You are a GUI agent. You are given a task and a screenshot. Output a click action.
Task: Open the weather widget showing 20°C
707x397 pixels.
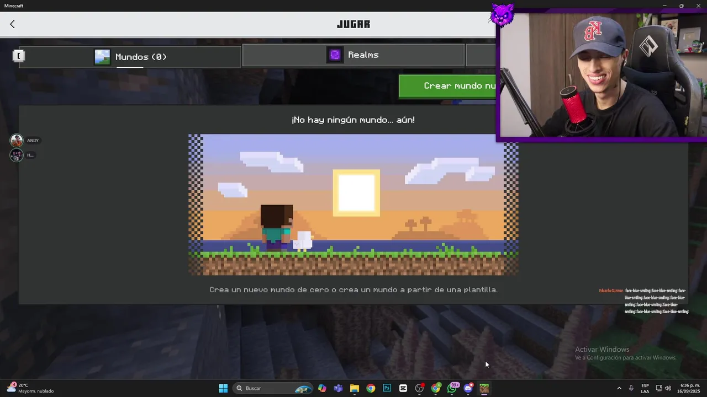(x=30, y=388)
